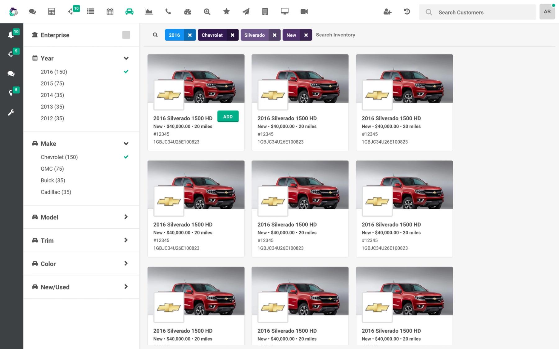Open the area chart reports icon
This screenshot has height=349, width=559.
point(149,12)
